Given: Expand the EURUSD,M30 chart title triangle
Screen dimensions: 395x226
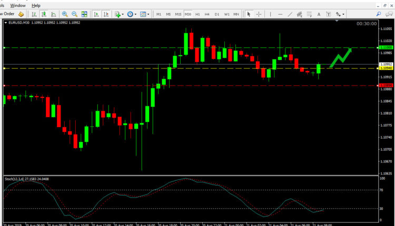Looking at the screenshot, I should click(6, 23).
